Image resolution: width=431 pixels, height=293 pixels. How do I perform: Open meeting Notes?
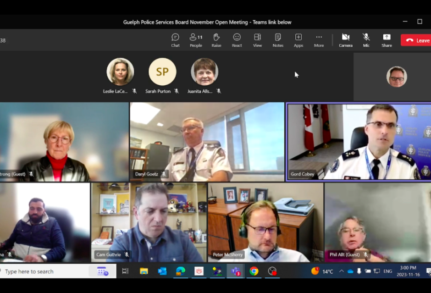click(x=278, y=40)
